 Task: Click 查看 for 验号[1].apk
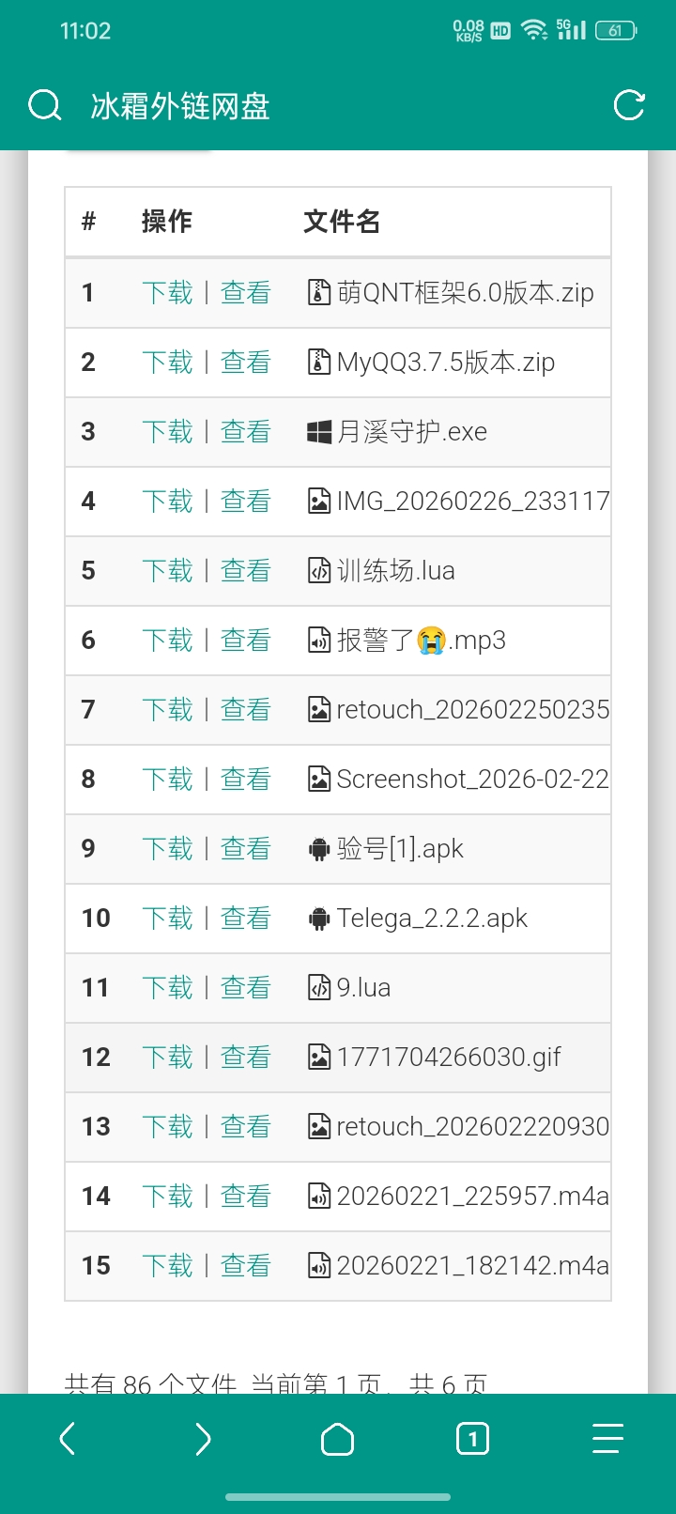245,849
